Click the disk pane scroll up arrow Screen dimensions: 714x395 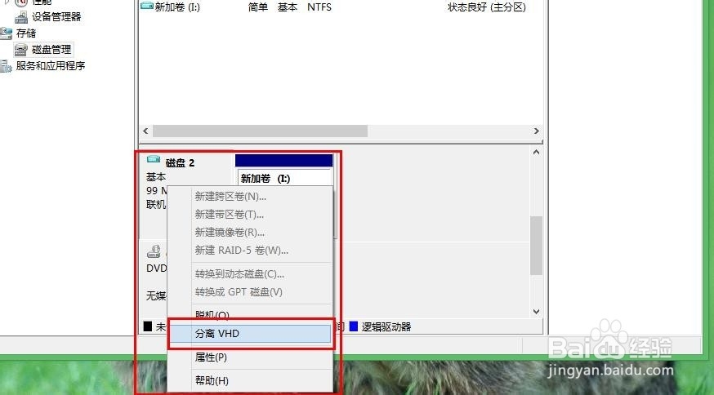pyautogui.click(x=537, y=152)
